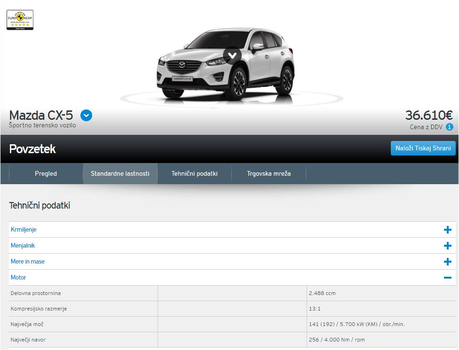
Task: Switch to the Pregled tab
Action: 46,173
